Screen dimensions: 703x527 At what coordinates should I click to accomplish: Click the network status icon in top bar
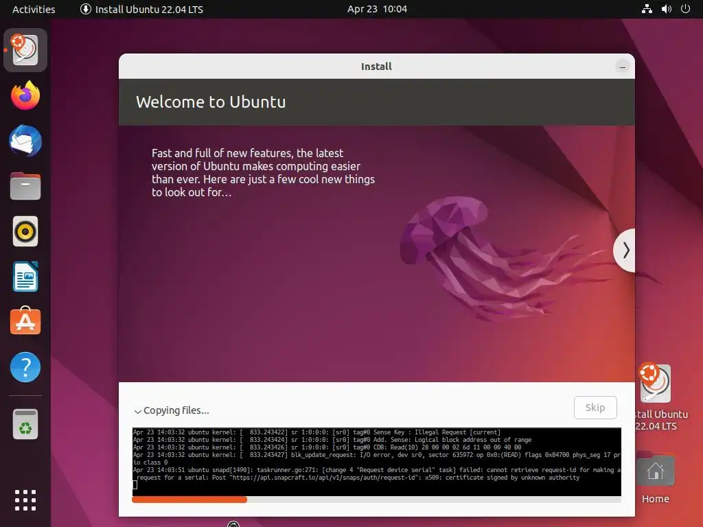[x=647, y=9]
